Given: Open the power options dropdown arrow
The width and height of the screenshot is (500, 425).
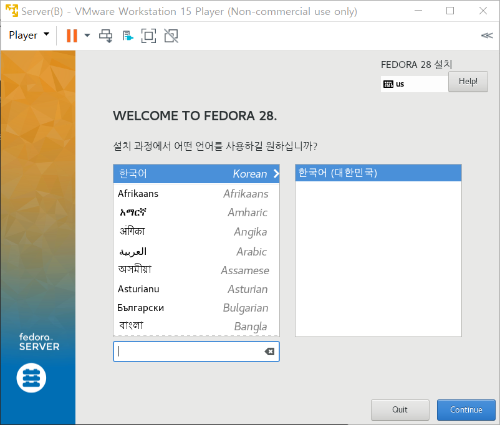Looking at the screenshot, I should click(87, 36).
